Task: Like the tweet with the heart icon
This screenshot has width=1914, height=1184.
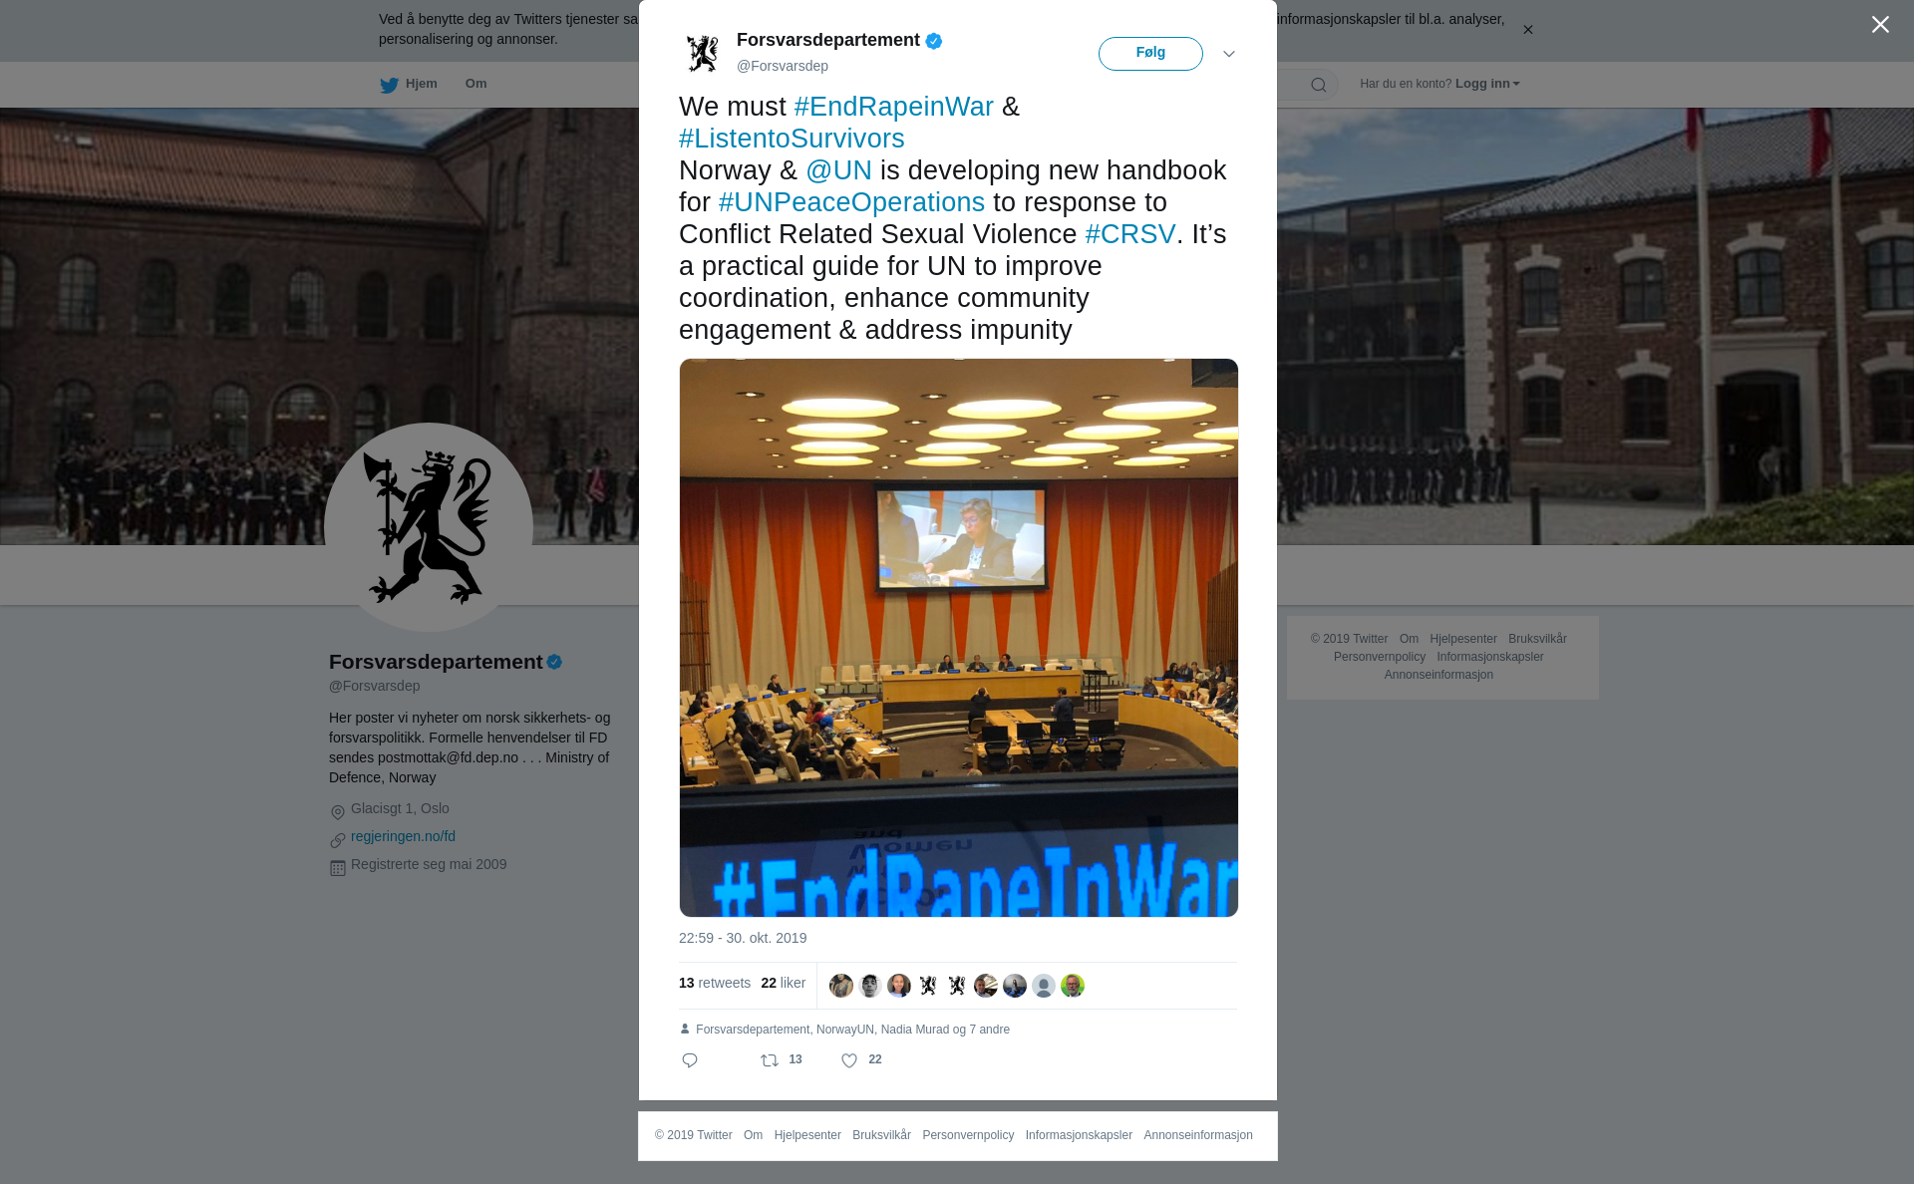Action: [849, 1060]
